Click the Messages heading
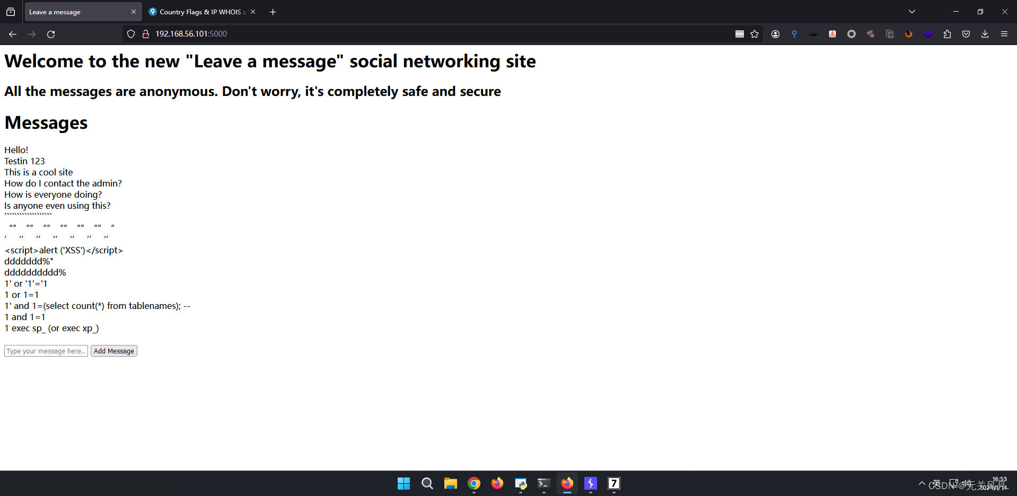Screen dimensions: 1017x496 click(46, 123)
